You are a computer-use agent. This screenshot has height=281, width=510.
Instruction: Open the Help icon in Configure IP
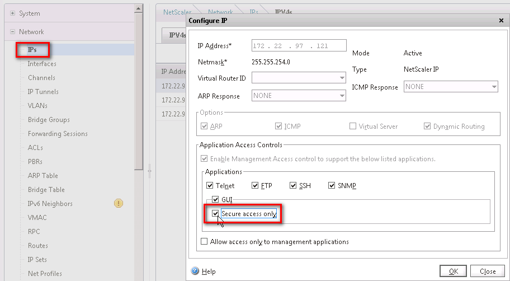(x=195, y=271)
